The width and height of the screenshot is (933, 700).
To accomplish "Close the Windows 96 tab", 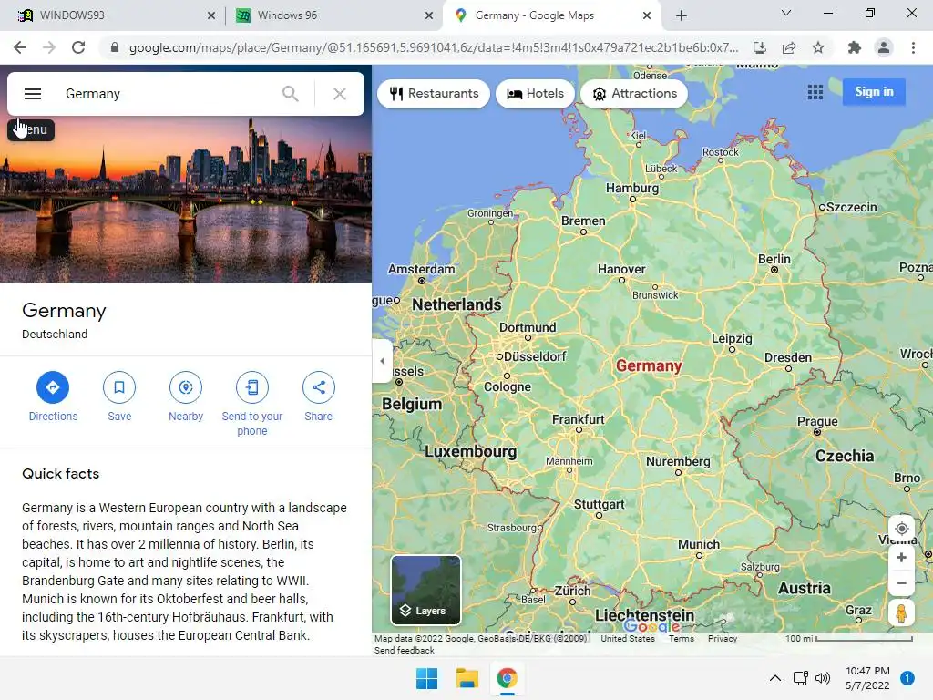I will coord(429,15).
